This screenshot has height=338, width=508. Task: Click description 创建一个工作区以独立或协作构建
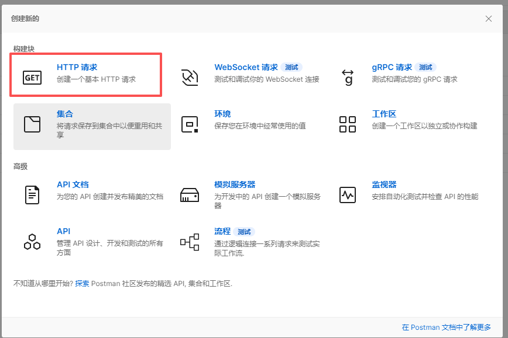[425, 126]
